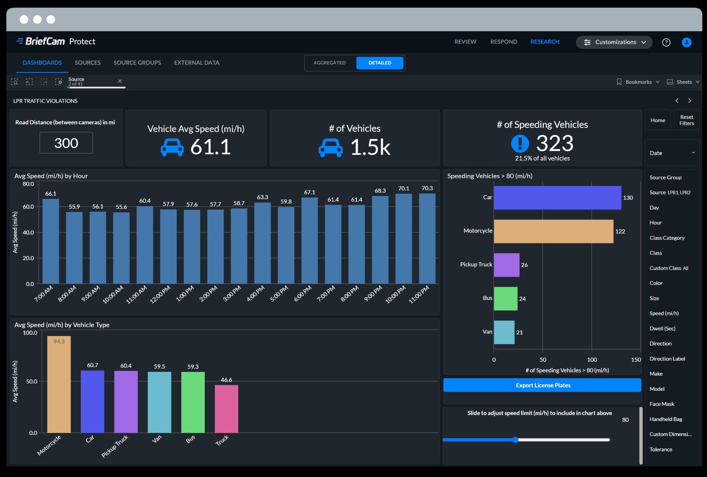Expand the Customizations dropdown
The image size is (707, 477).
click(x=614, y=42)
